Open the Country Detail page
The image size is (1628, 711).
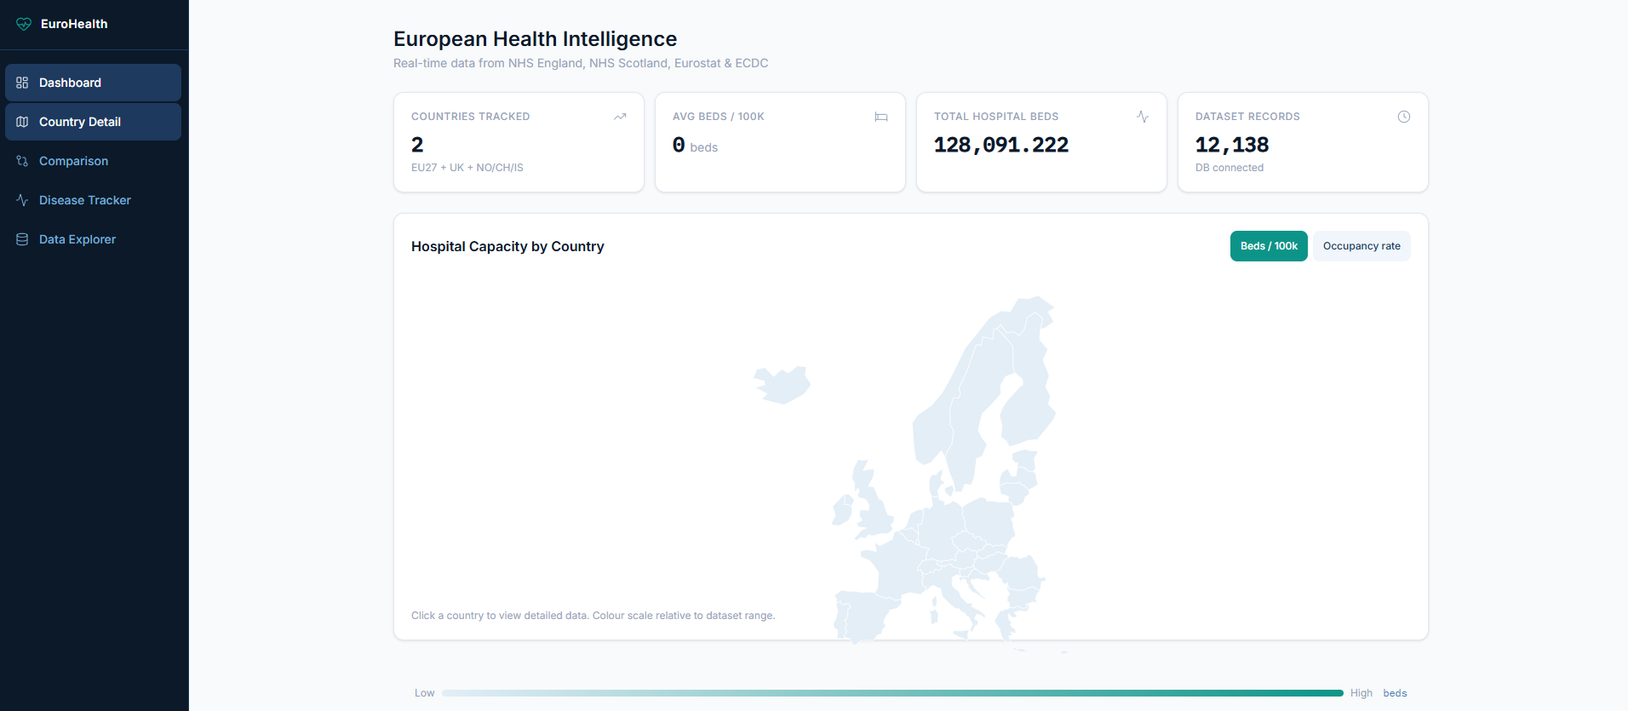coord(93,122)
